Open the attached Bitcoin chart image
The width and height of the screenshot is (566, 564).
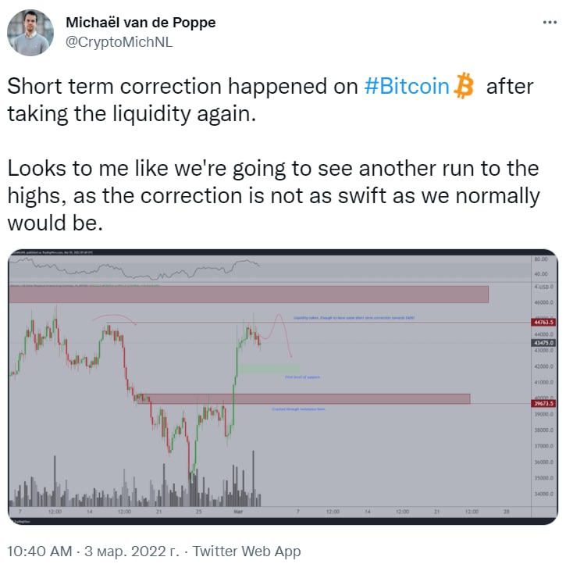283,387
